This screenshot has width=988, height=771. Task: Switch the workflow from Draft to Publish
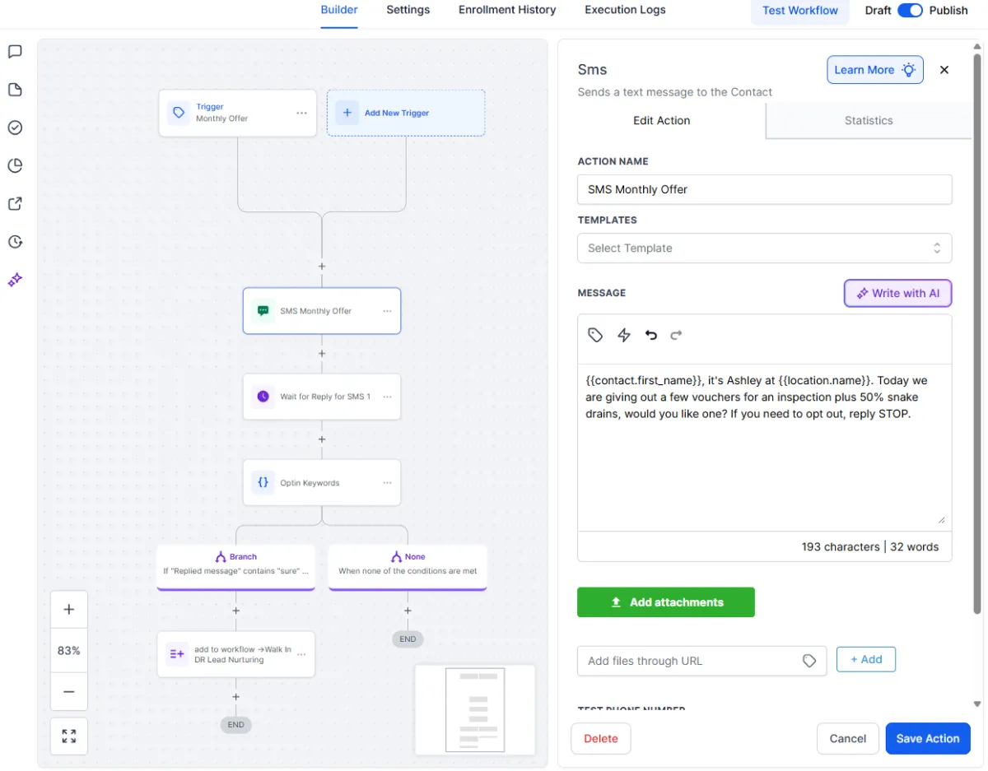(x=911, y=10)
